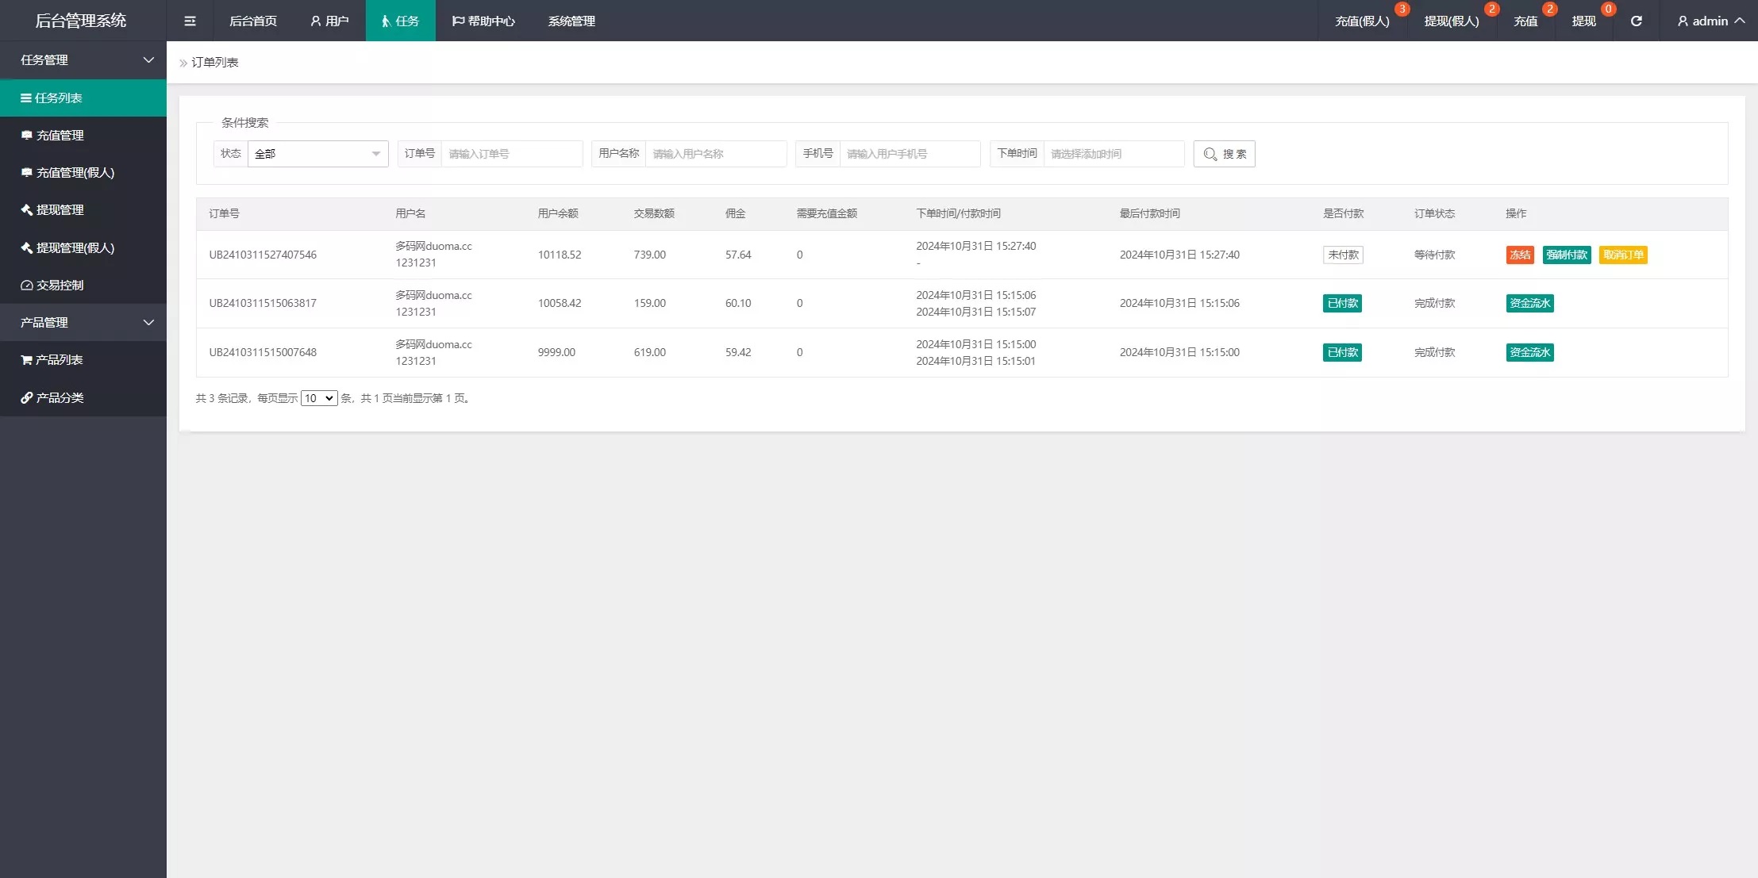Open the 状态 dropdown showing 全部

click(x=317, y=154)
